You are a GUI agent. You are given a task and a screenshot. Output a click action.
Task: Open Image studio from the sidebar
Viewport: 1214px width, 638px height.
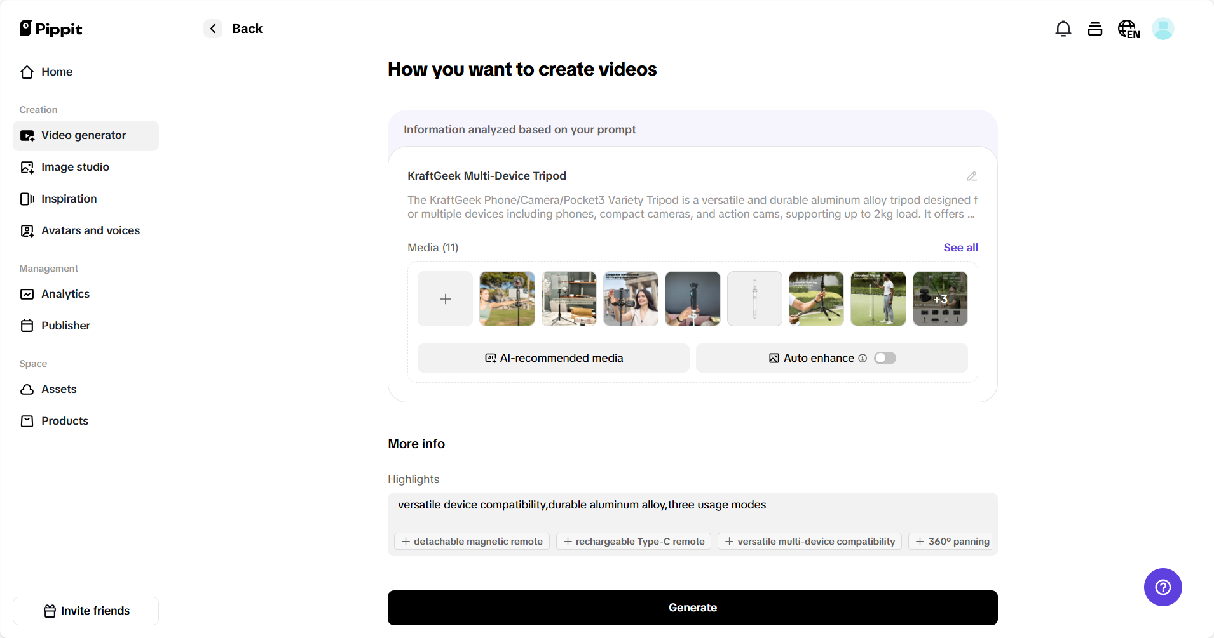pos(74,167)
